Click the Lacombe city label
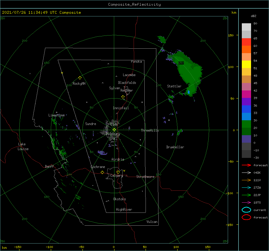Image resolution: width=269 pixels, height=251 pixels. click(129, 75)
